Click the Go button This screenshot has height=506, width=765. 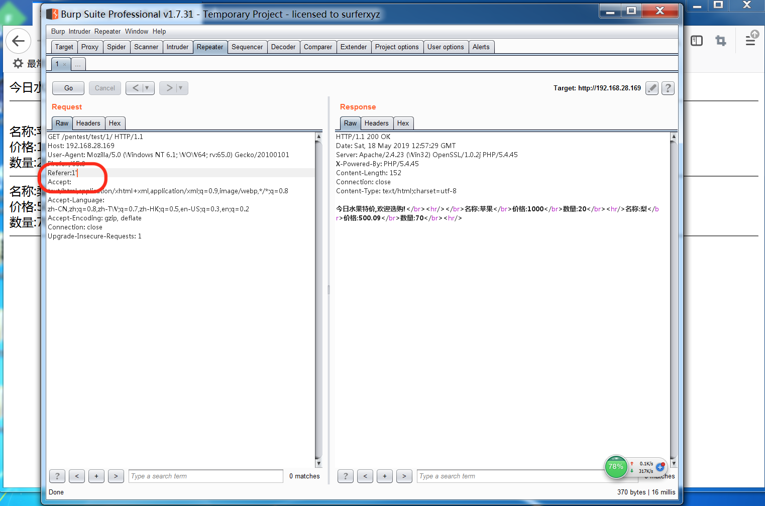coord(68,88)
